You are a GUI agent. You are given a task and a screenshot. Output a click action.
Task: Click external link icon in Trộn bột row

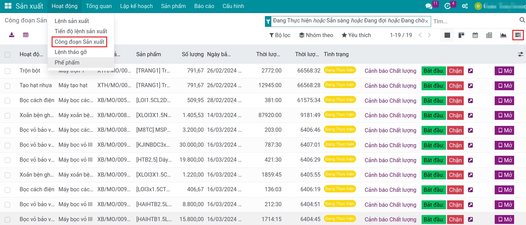coord(470,71)
